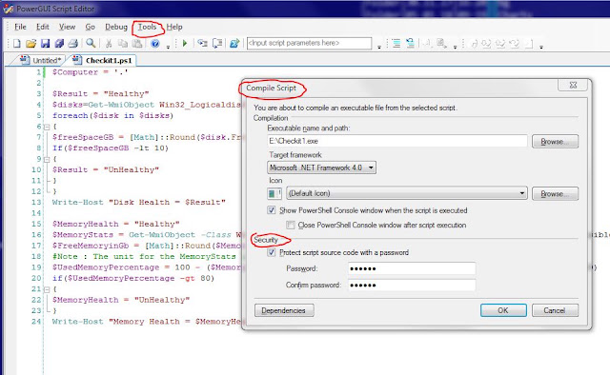Close the Compile Script dialog

pos(573,85)
